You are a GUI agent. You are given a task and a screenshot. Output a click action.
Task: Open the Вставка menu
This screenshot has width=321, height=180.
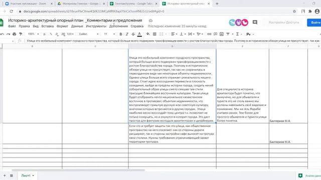[48, 26]
